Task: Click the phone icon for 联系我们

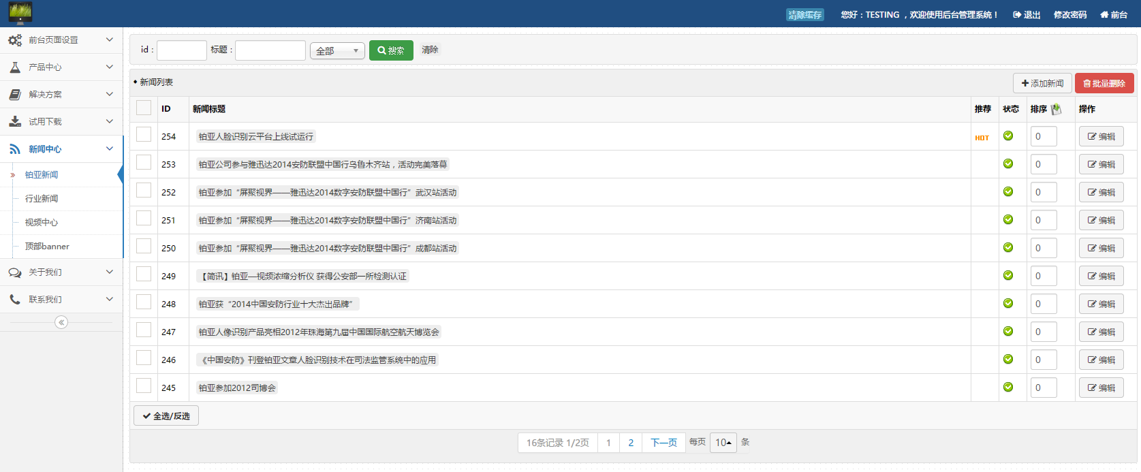Action: click(15, 300)
